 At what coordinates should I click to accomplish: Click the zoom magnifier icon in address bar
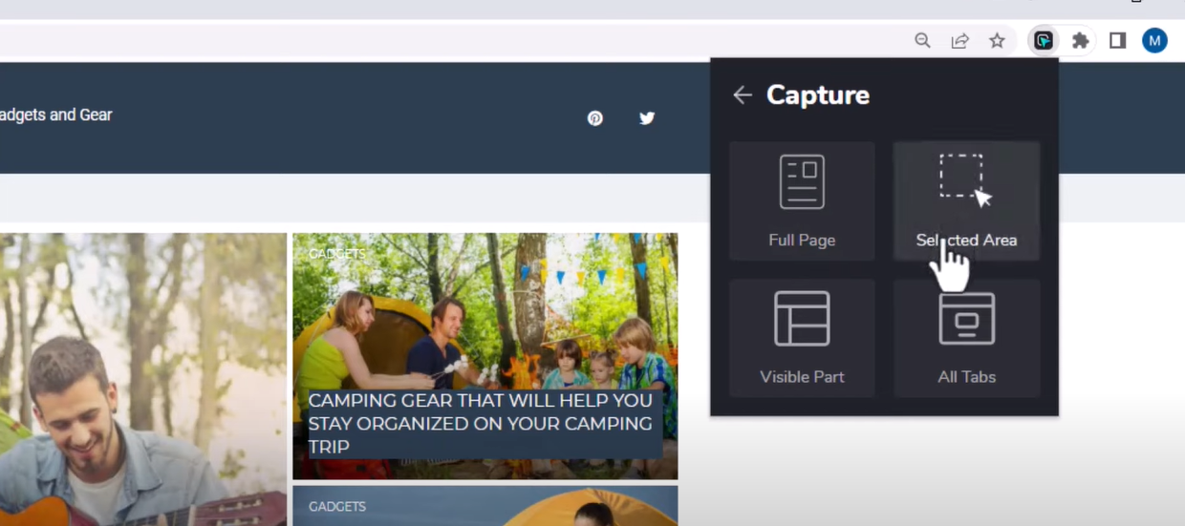coord(922,40)
